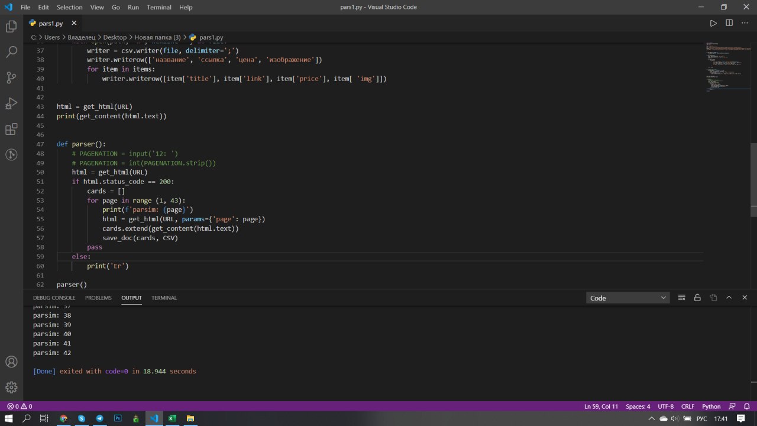Select the Python language mode
Screen dimensions: 757x426
pyautogui.click(x=711, y=406)
